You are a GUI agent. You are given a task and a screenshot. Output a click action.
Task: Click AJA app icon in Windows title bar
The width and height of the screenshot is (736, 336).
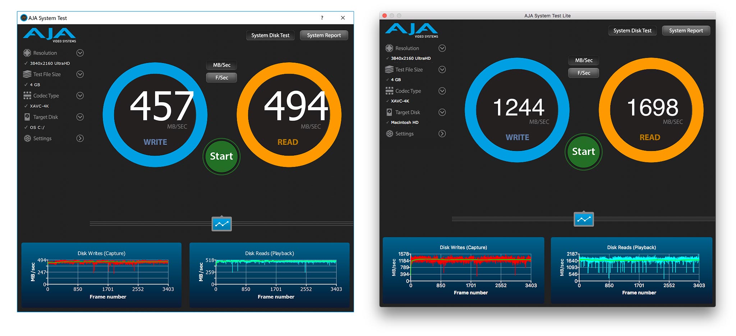tap(24, 18)
